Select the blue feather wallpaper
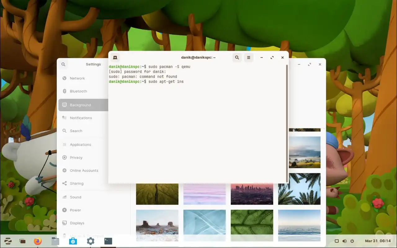This screenshot has width=397, height=248. (x=204, y=225)
